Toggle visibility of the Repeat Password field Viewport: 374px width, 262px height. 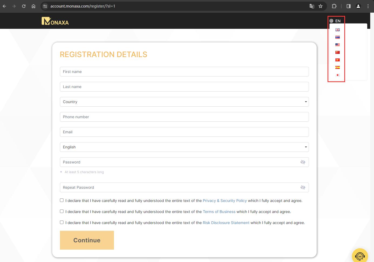coord(303,187)
